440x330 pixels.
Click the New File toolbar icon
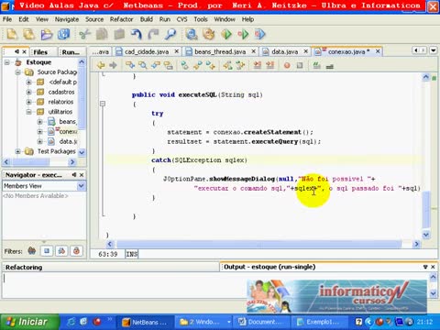click(x=12, y=34)
